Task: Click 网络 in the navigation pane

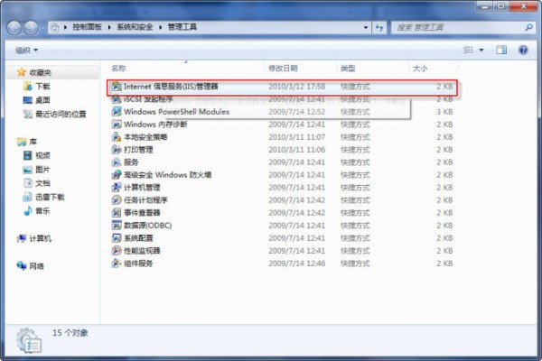Action: 37,266
